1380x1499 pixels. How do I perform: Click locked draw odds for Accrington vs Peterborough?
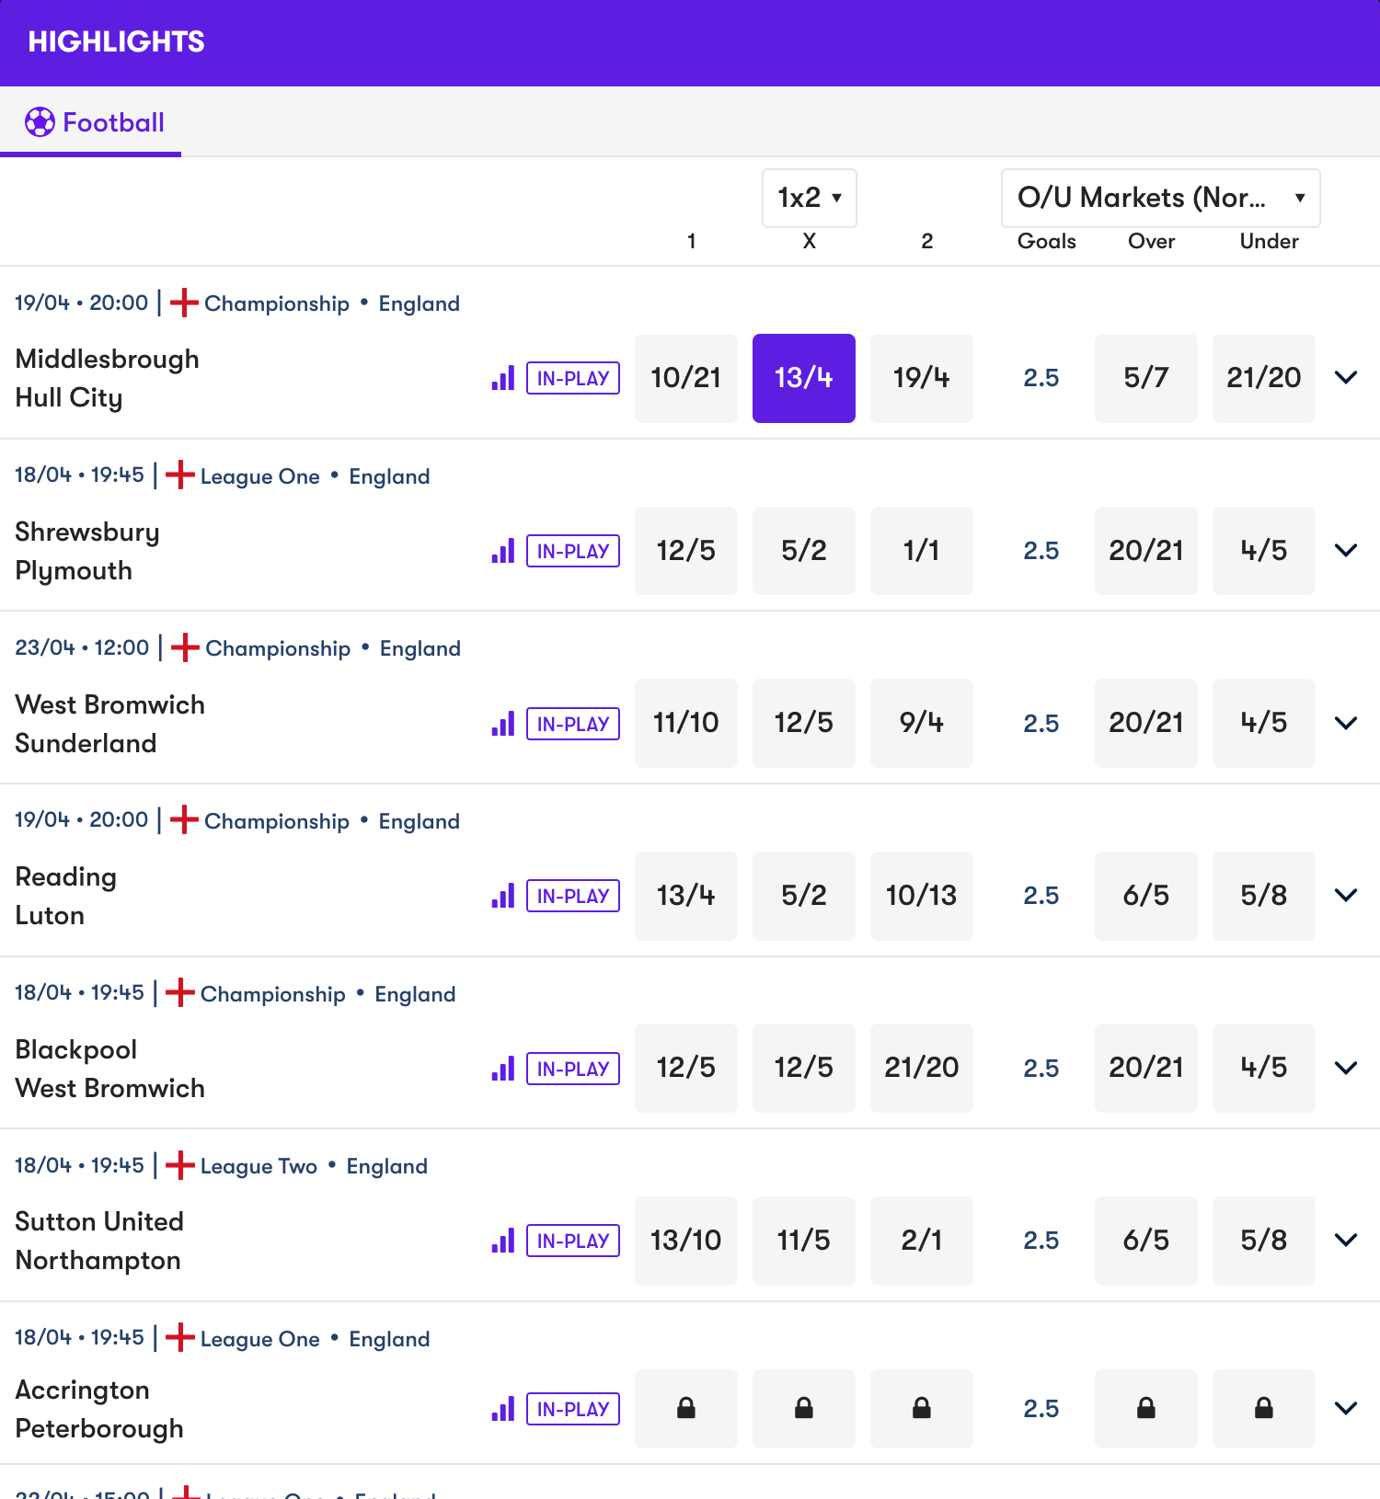804,1409
